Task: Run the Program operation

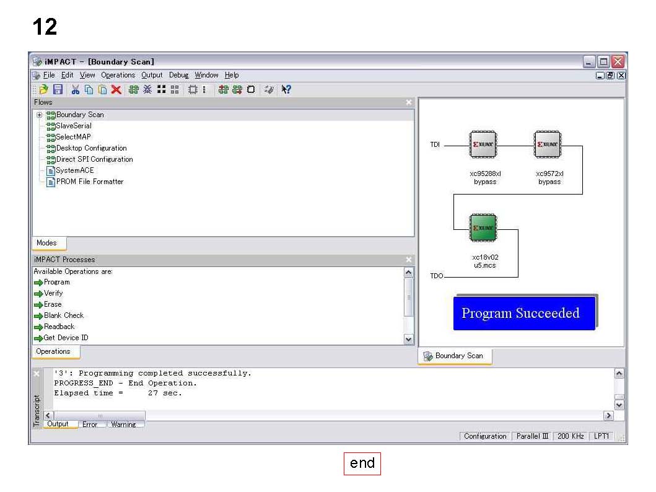Action: click(x=52, y=283)
